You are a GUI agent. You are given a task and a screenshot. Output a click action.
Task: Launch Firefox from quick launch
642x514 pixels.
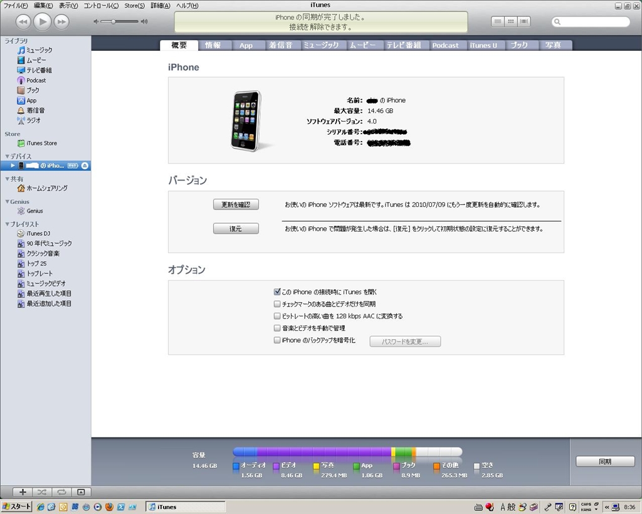pyautogui.click(x=109, y=507)
